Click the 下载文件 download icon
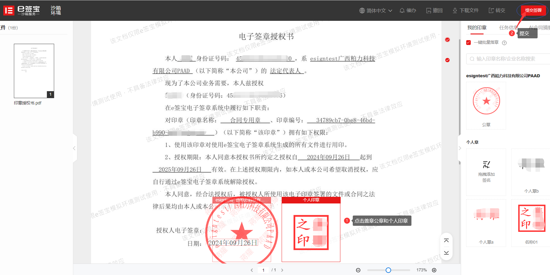The width and height of the screenshot is (550, 275). 455,11
